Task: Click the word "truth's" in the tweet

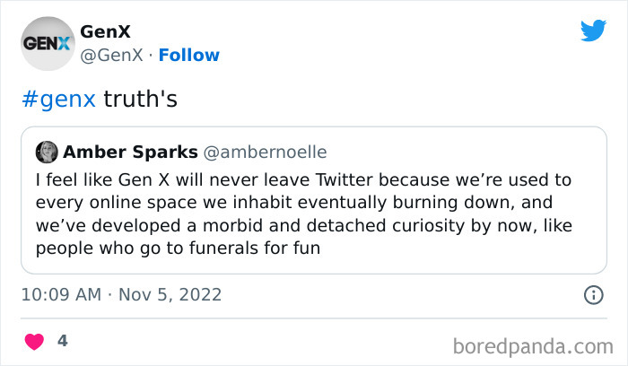Action: [141, 99]
